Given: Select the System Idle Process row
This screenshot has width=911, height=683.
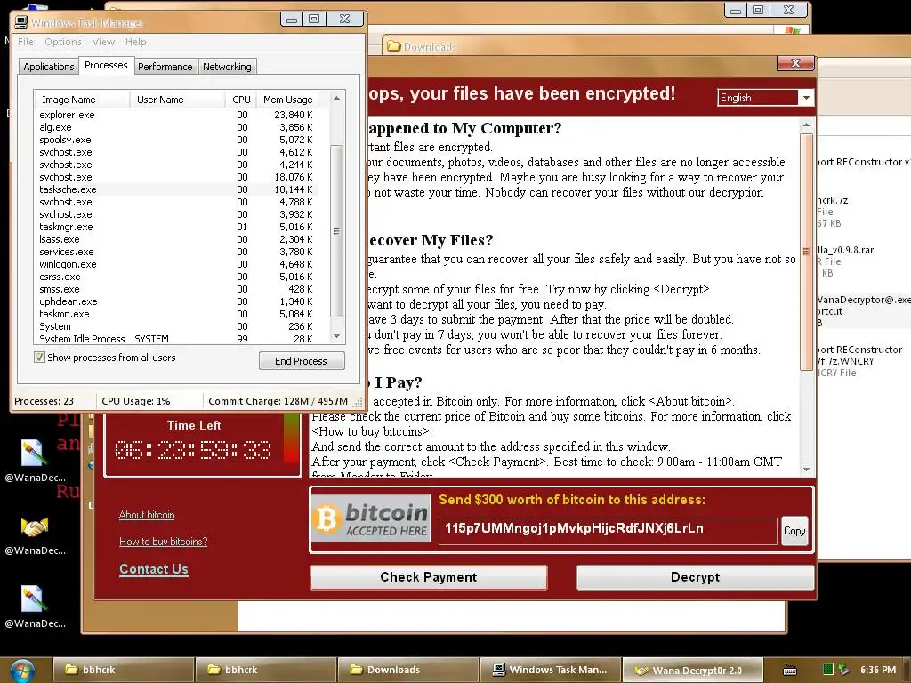Looking at the screenshot, I should [176, 339].
